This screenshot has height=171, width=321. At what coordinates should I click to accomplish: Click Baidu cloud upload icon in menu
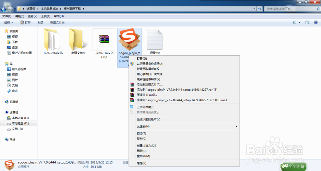(132, 107)
